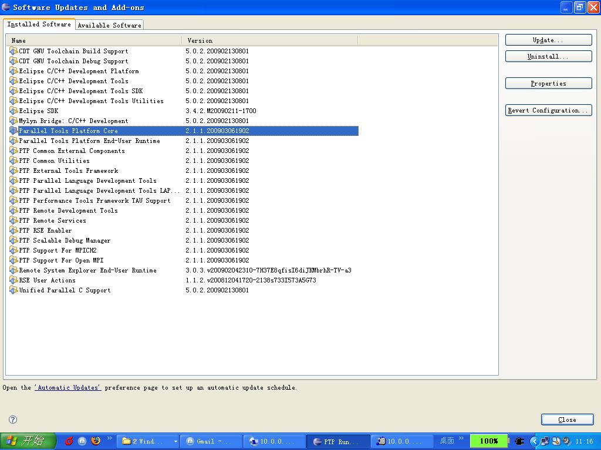Switch to the 'PTP Run...' taskbar window
The image size is (601, 450).
point(339,441)
